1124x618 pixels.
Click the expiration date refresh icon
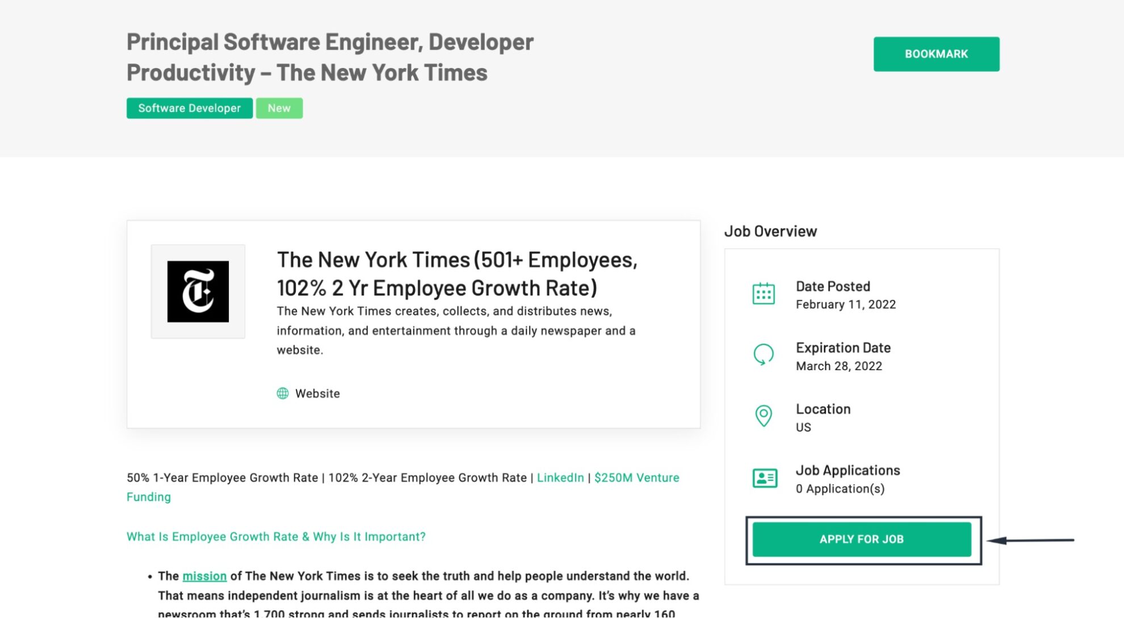point(764,354)
